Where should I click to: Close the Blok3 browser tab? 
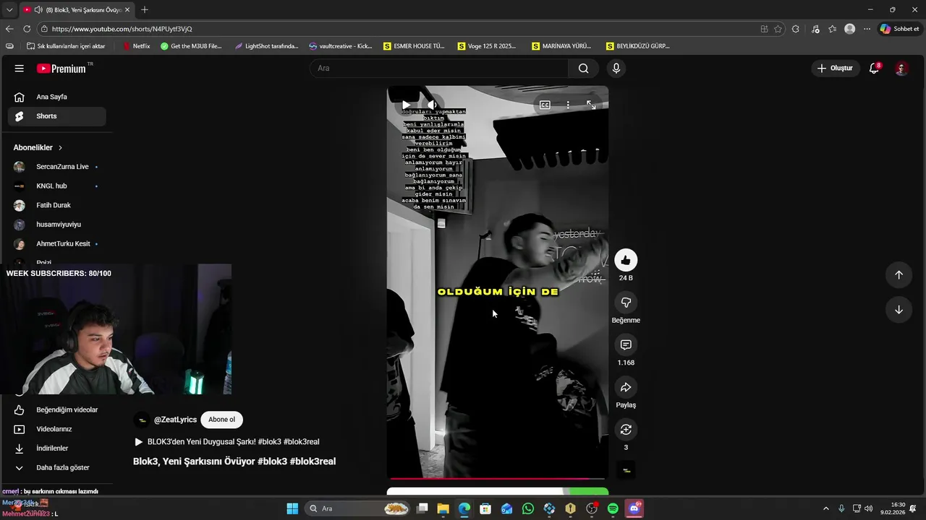(x=127, y=10)
